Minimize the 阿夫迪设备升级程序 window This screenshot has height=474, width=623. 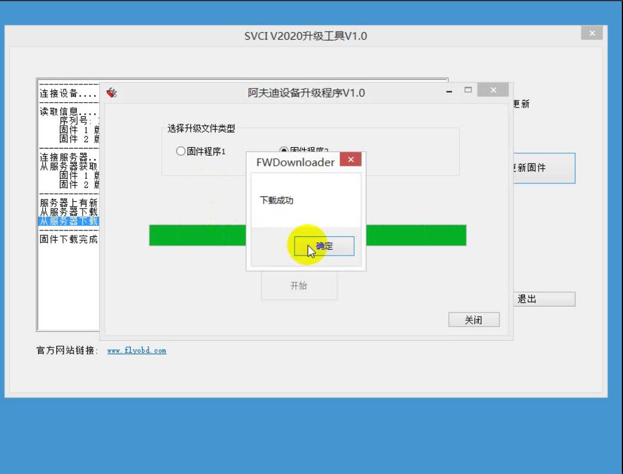click(449, 91)
